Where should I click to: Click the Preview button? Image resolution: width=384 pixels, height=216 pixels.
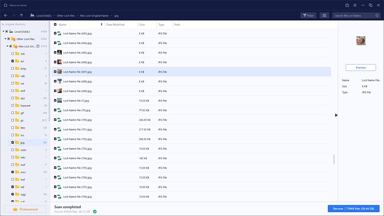(361, 67)
